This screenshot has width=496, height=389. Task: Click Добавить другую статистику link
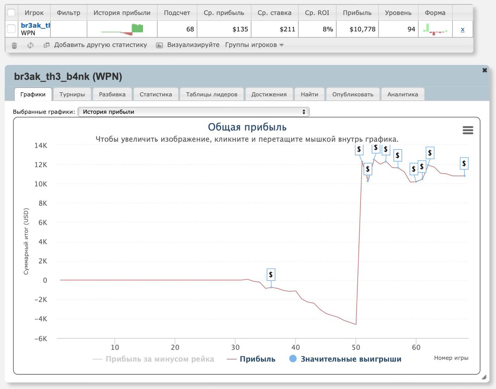[x=100, y=45]
